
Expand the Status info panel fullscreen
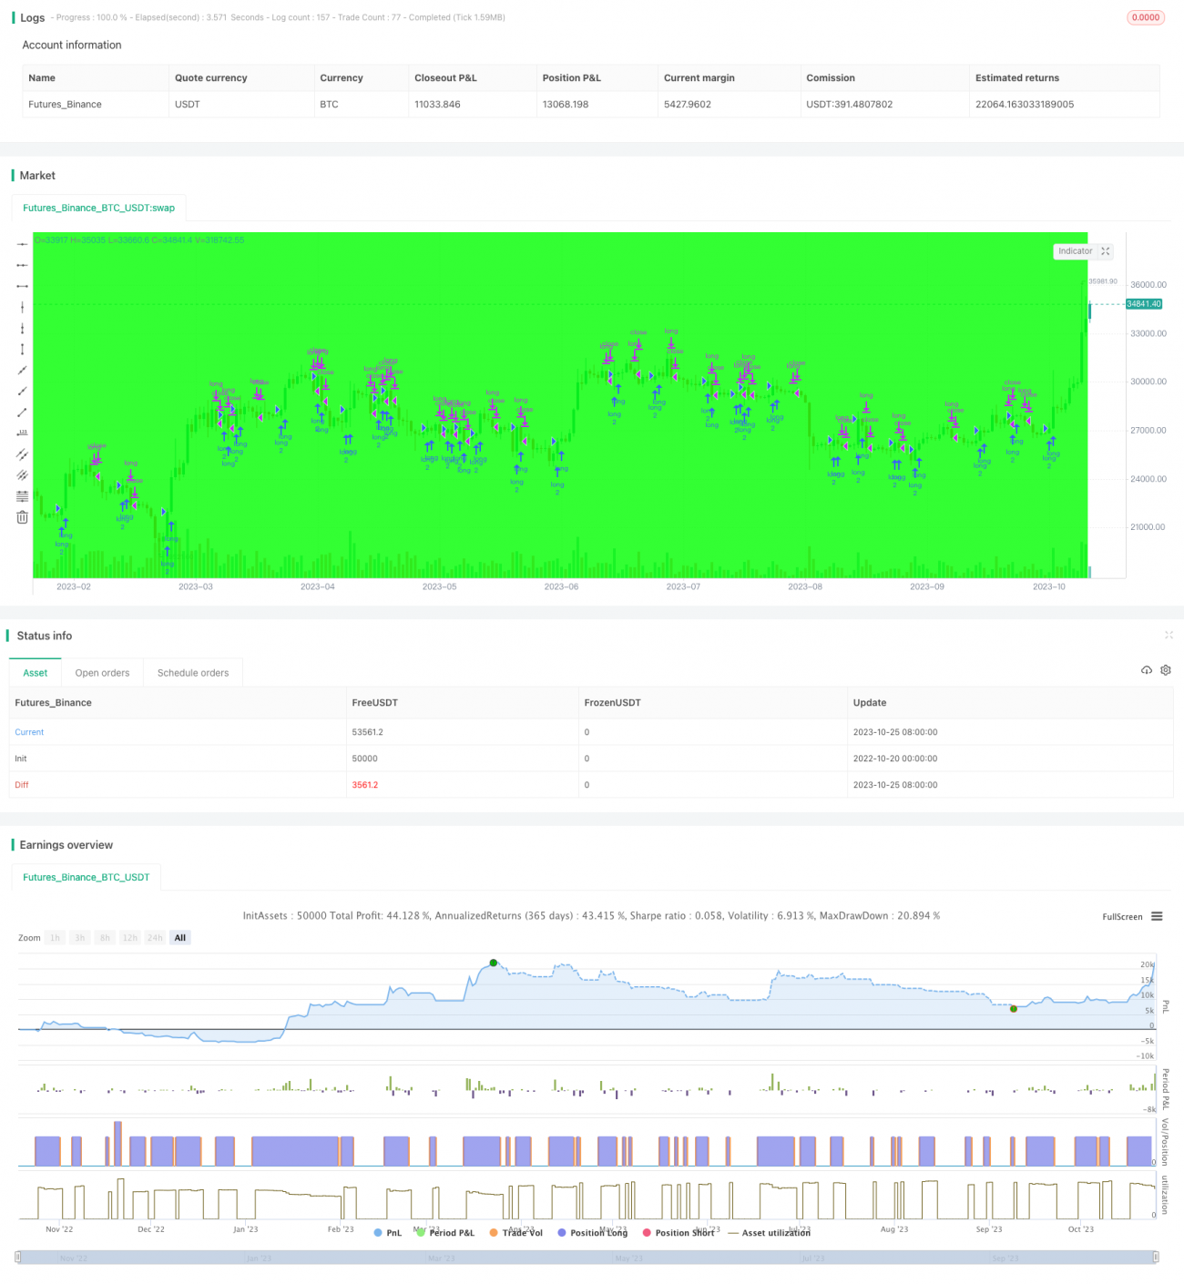pyautogui.click(x=1169, y=636)
